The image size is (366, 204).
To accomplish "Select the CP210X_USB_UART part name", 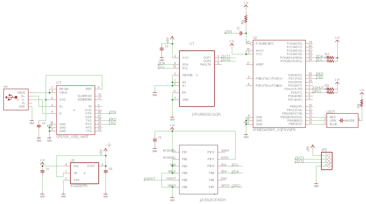I will point(72,137).
